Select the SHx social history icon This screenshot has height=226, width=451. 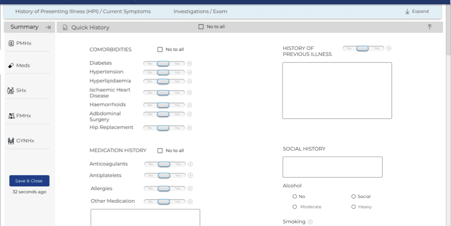[x=11, y=90]
